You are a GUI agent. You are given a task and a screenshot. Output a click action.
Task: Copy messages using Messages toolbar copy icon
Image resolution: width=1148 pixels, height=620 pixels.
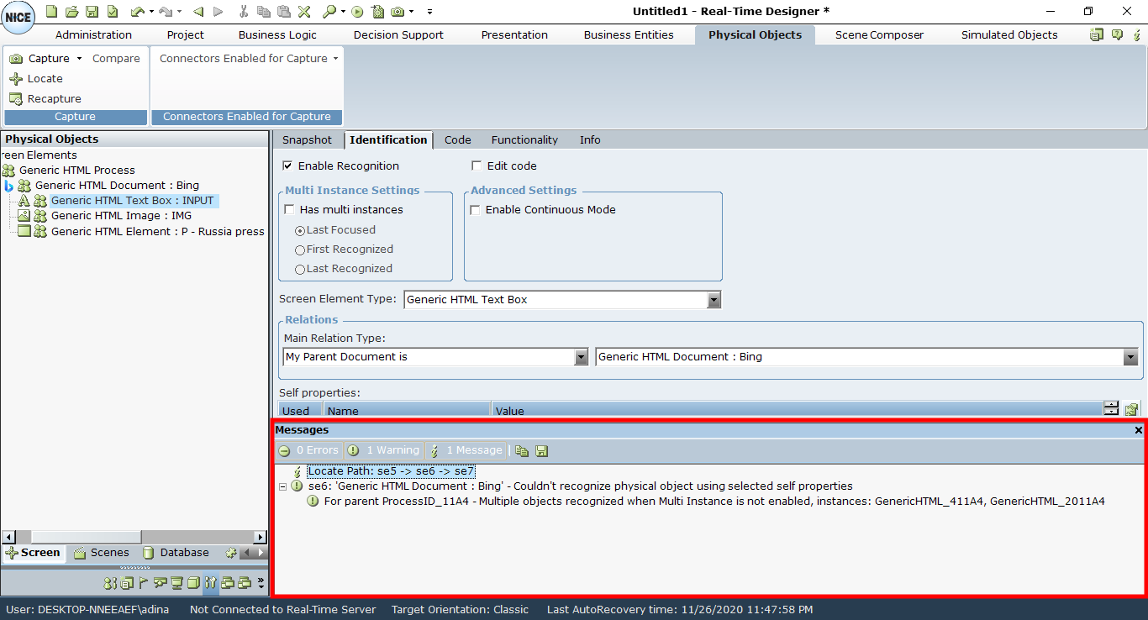pyautogui.click(x=522, y=450)
